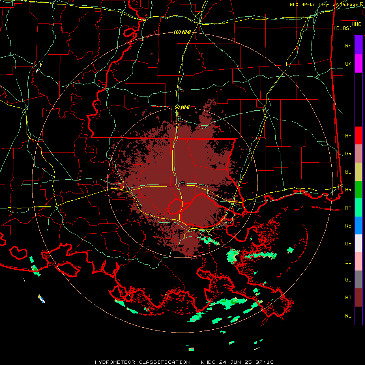Image resolution: width=365 pixels, height=365 pixels.
Task: Click the 100 NMI range ring label
Action: tap(182, 32)
